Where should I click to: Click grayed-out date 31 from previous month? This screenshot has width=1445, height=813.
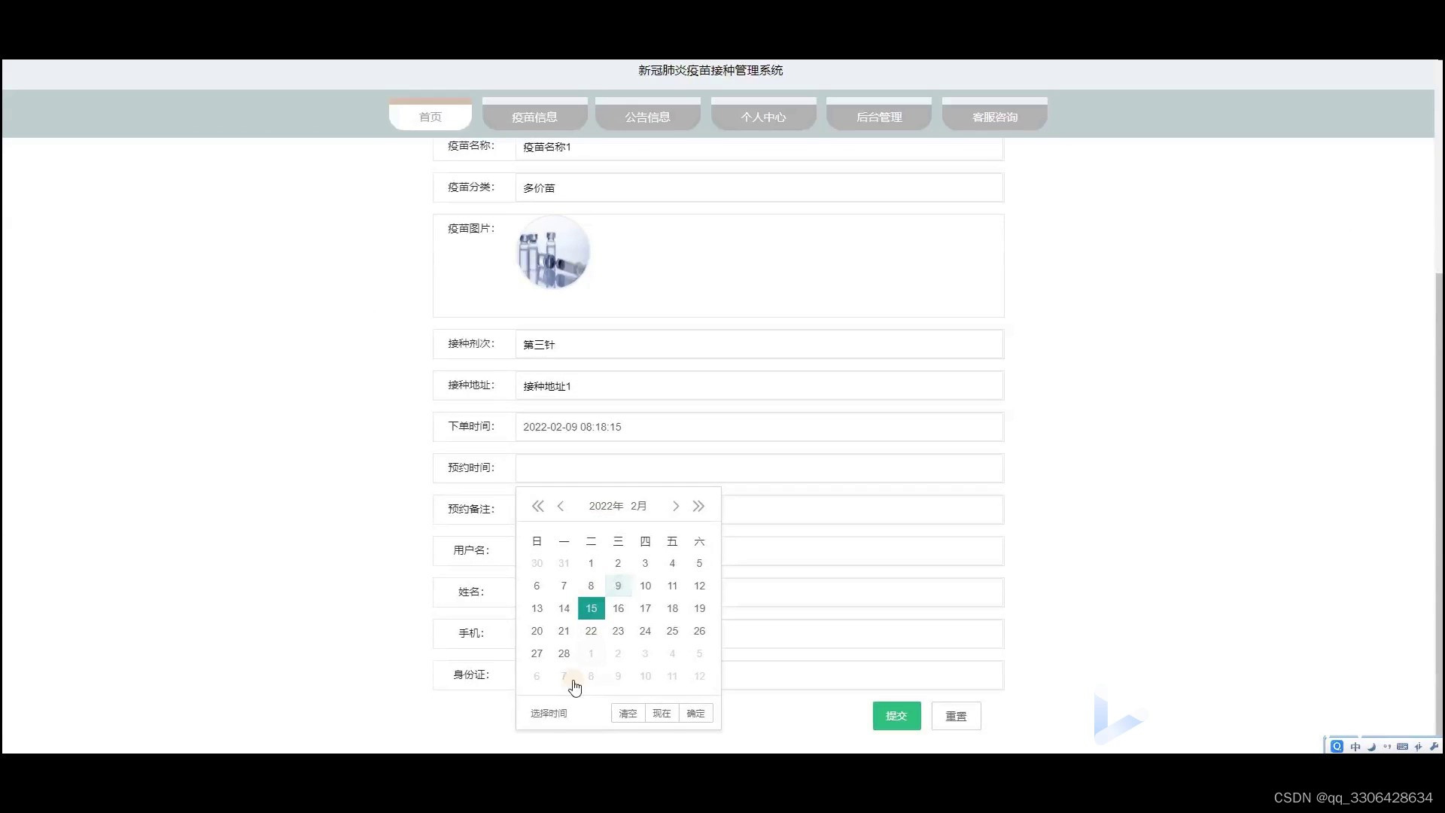point(564,563)
